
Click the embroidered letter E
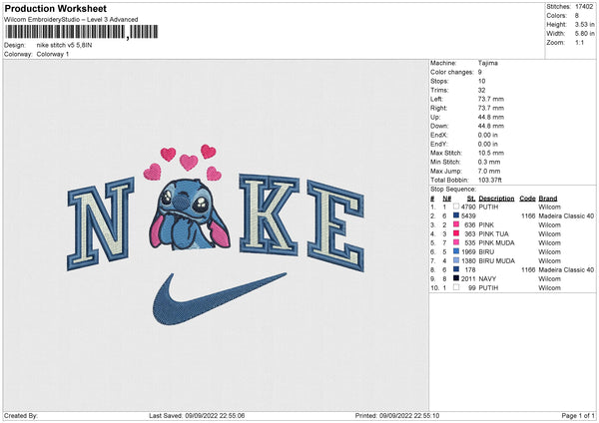335,226
